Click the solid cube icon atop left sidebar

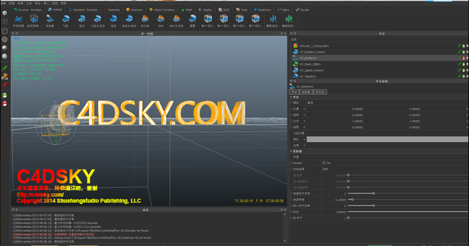(x=5, y=13)
